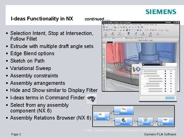The image size is (184, 138).
Task: Open the File menu in NX
Action: coord(105,25)
